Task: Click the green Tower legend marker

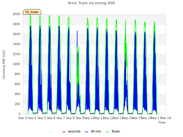Action: (107, 132)
